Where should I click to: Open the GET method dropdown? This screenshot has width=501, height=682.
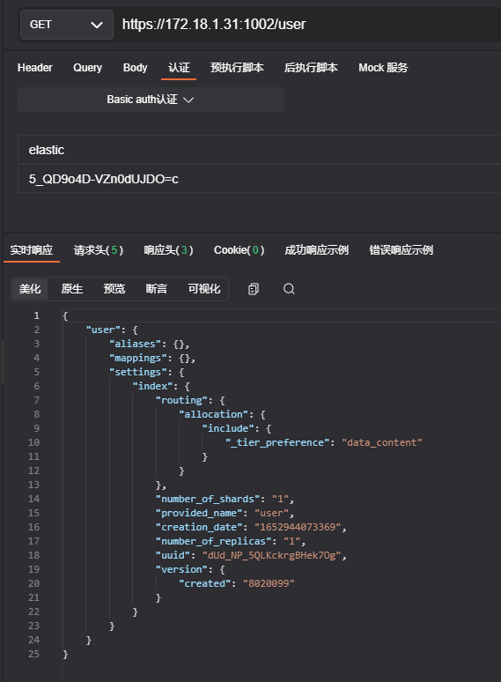tap(67, 25)
